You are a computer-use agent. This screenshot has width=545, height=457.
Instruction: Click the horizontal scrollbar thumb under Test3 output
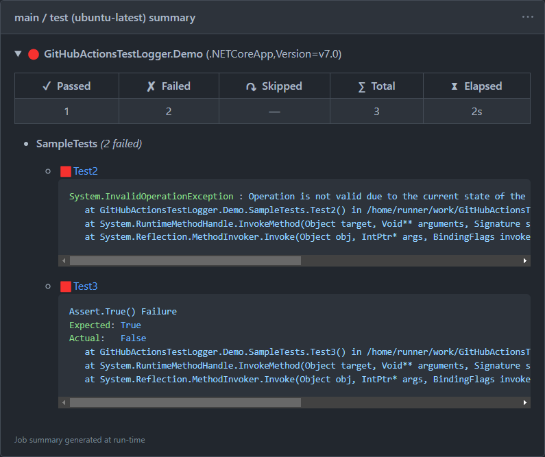pyautogui.click(x=185, y=402)
